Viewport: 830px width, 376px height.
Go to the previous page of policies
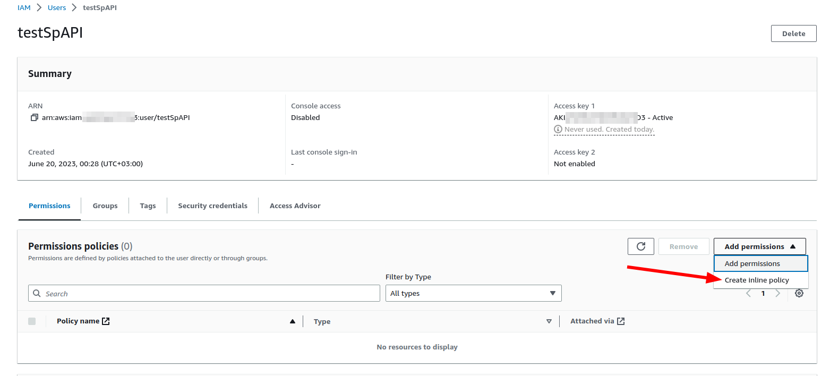point(748,293)
